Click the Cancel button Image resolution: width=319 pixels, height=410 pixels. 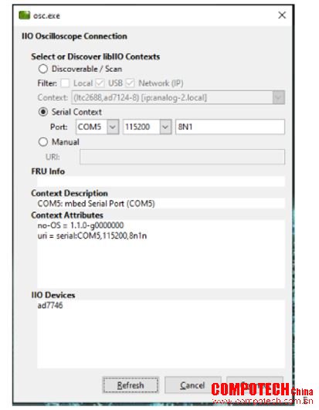tap(192, 385)
